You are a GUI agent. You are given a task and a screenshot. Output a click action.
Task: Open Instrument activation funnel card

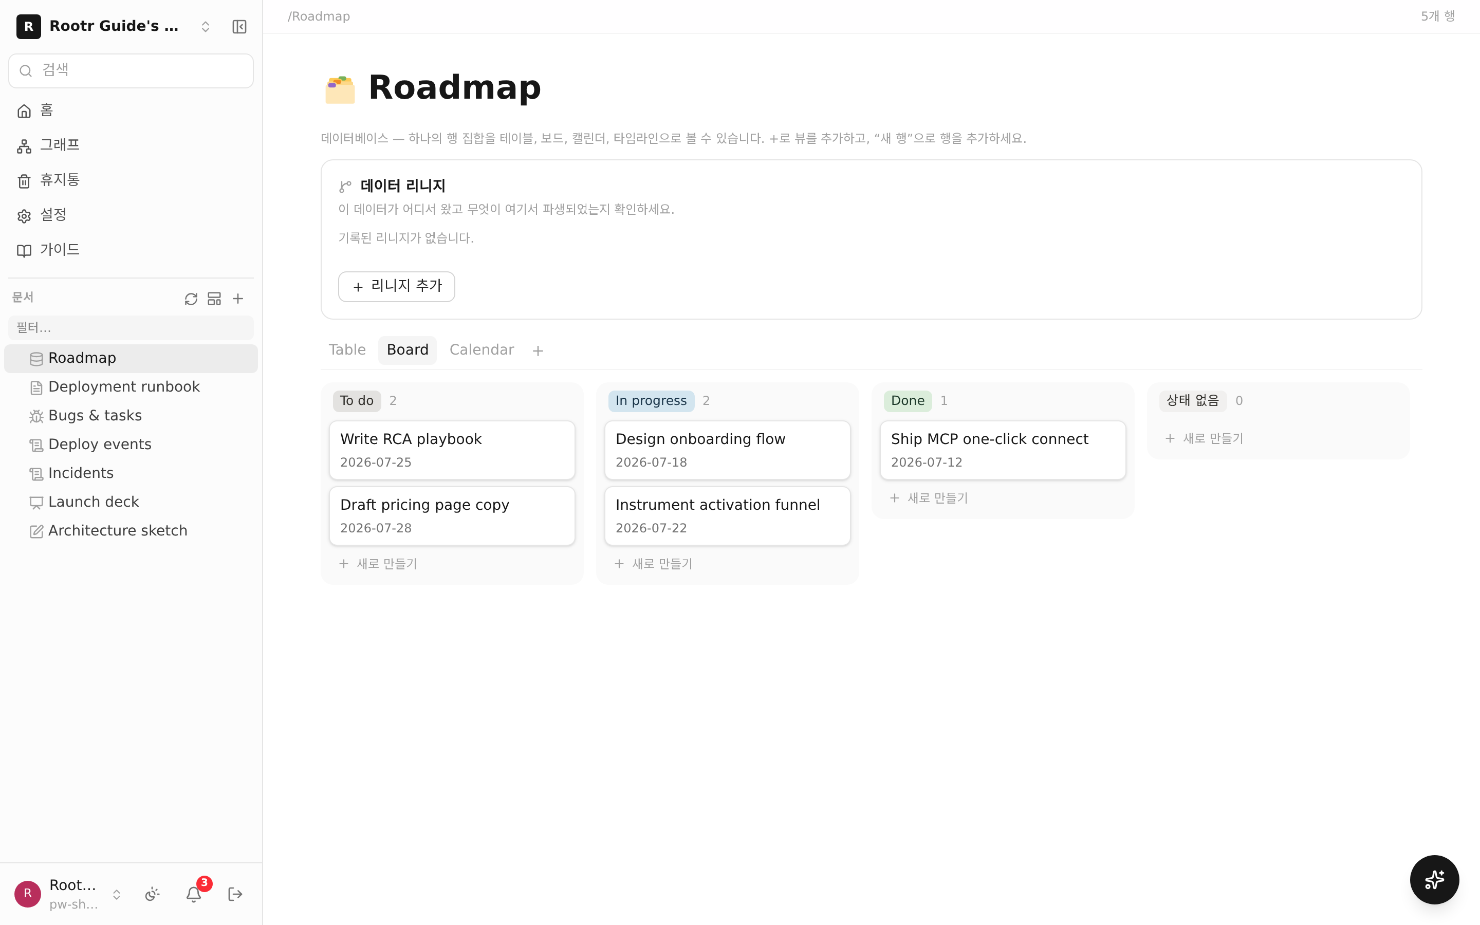pyautogui.click(x=727, y=516)
